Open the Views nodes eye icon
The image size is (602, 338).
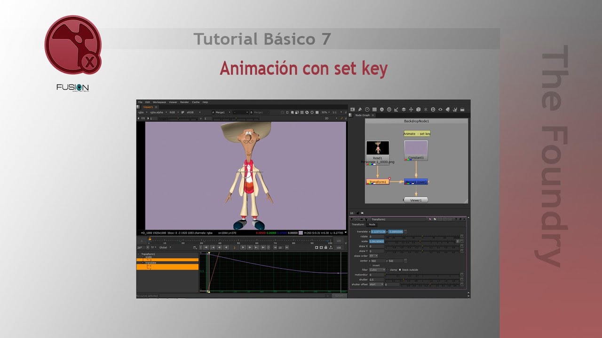click(440, 109)
